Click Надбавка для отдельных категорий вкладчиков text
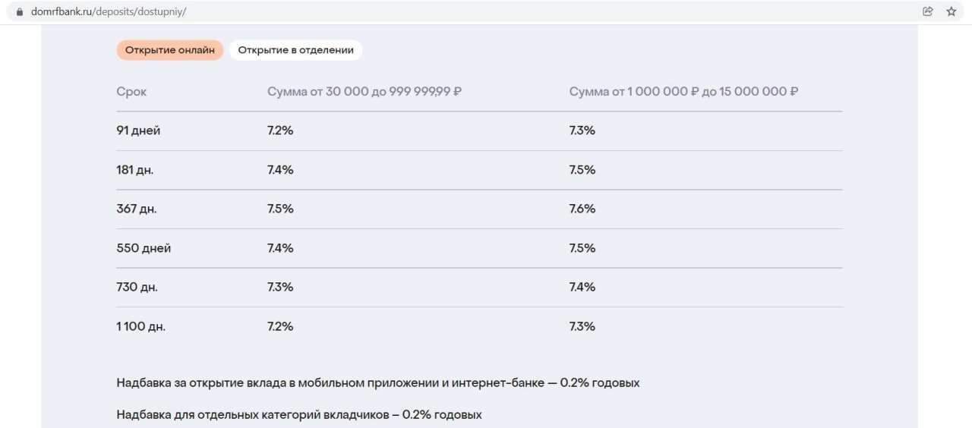Image resolution: width=972 pixels, height=428 pixels. (x=298, y=415)
